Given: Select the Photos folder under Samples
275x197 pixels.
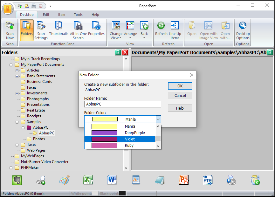Looking at the screenshot, I should pyautogui.click(x=39, y=139).
